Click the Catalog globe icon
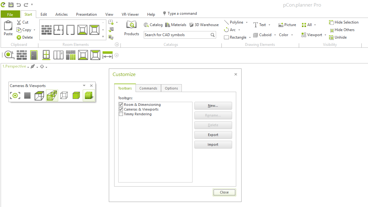The image size is (368, 207). click(x=146, y=25)
